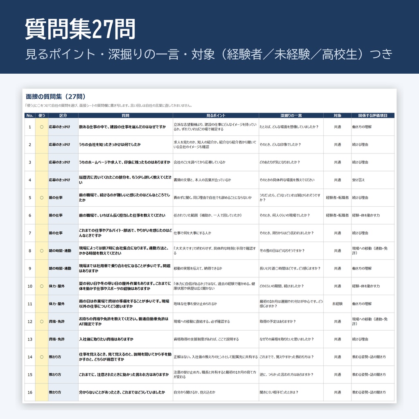419x419 pixels.
Task: Select question cell about 社用車で乗り合わせ
Action: pyautogui.click(x=126, y=268)
